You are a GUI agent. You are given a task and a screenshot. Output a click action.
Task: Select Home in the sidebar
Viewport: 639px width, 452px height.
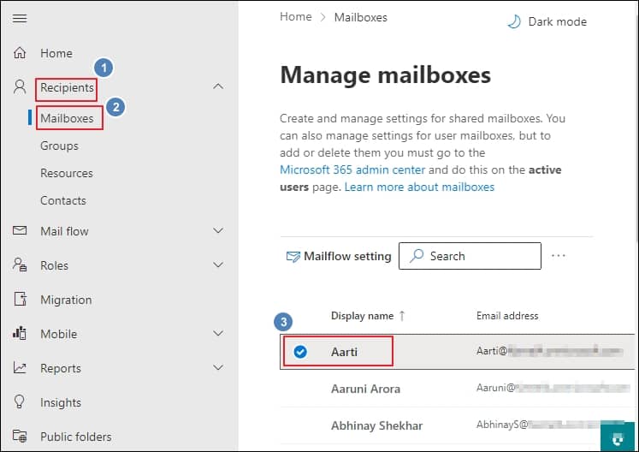click(56, 53)
